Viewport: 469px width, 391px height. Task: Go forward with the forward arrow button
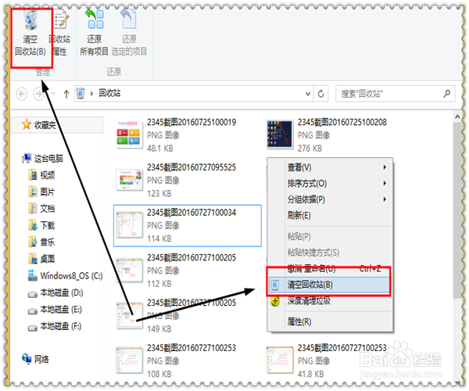38,94
